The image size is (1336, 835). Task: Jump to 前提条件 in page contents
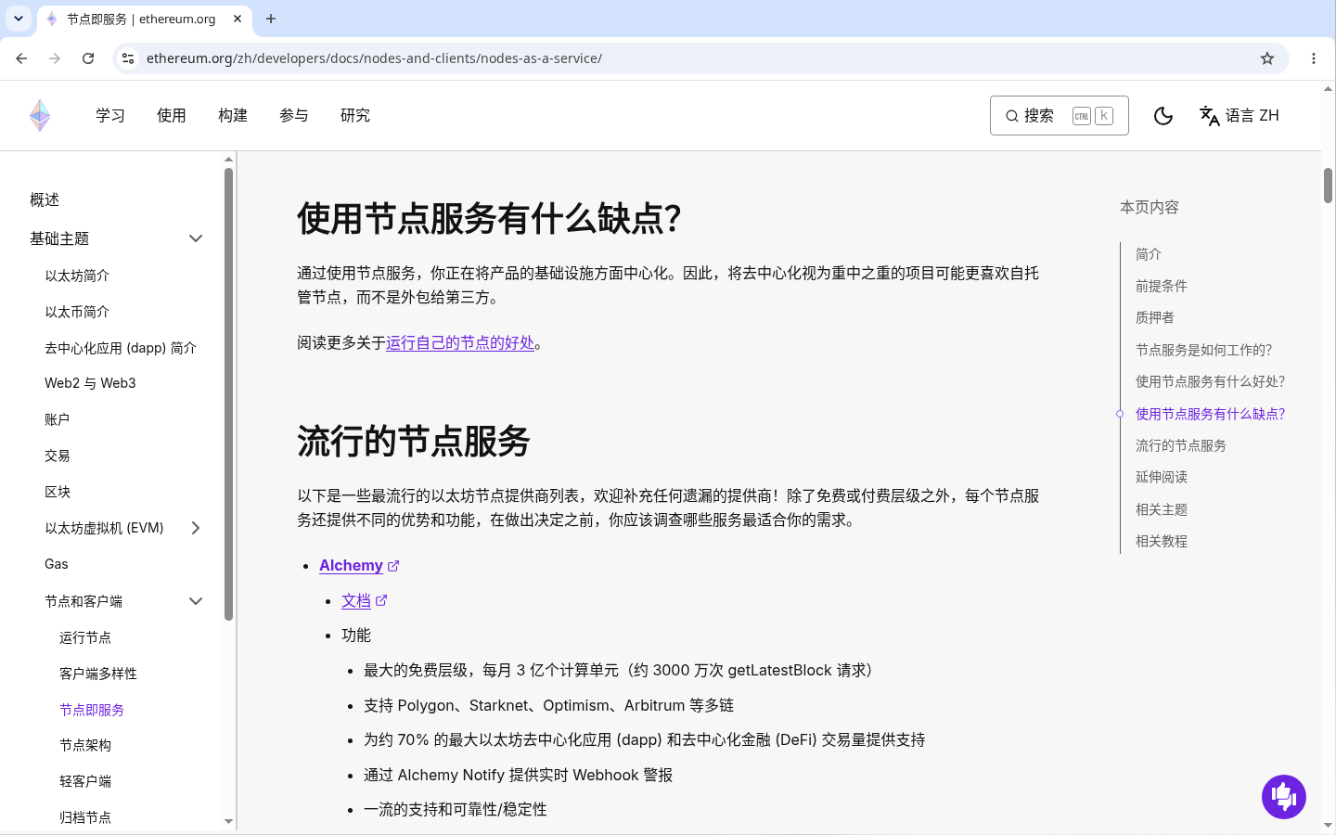click(1162, 286)
